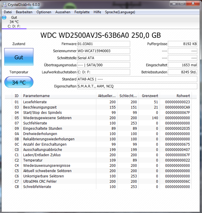Screen dimensions: 202x213
Task: Select the Rekalibrierungswiederholungen row
Action: tap(102, 139)
